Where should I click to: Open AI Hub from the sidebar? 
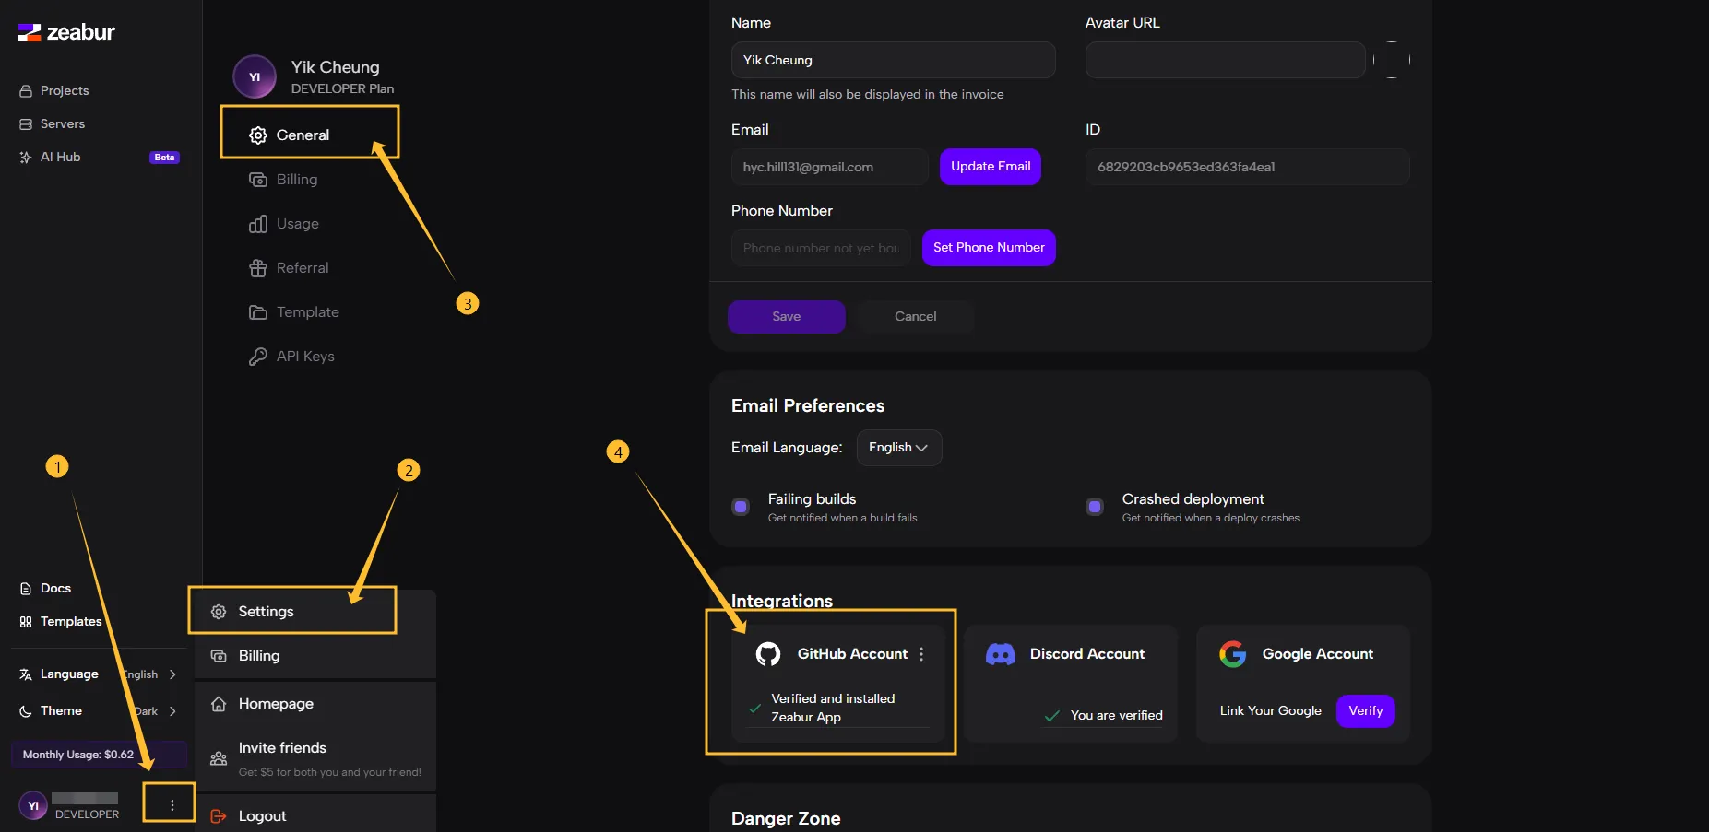coord(61,157)
